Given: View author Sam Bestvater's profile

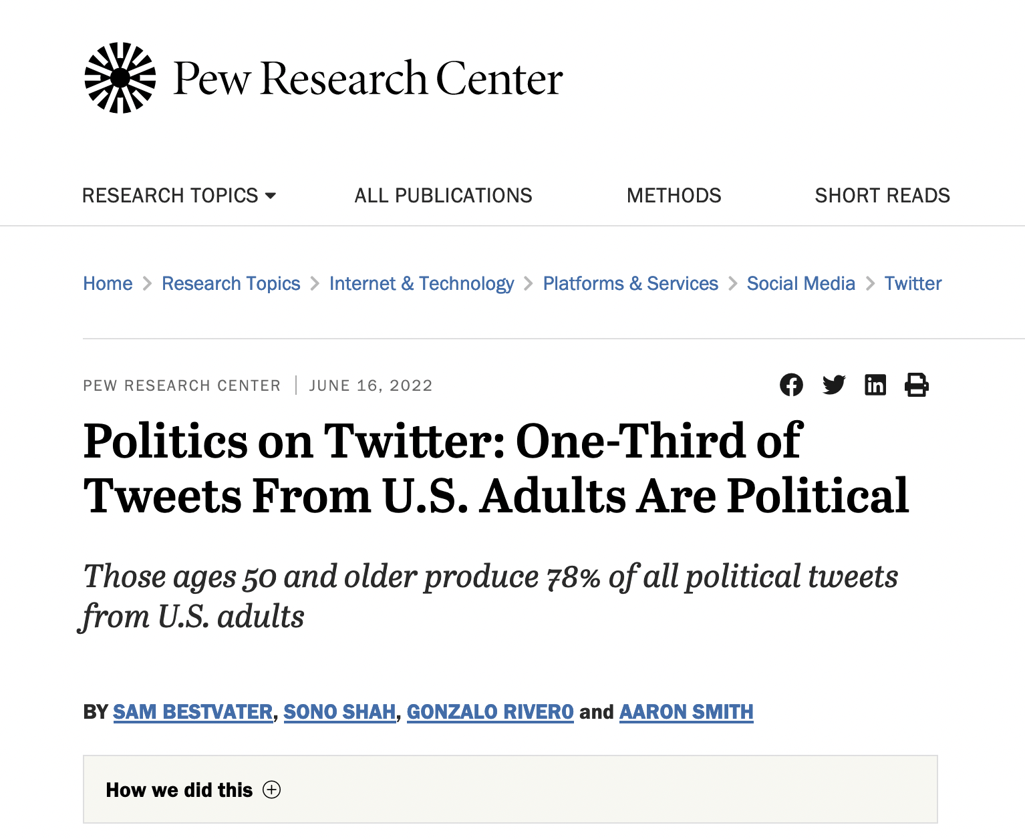Looking at the screenshot, I should click(192, 711).
